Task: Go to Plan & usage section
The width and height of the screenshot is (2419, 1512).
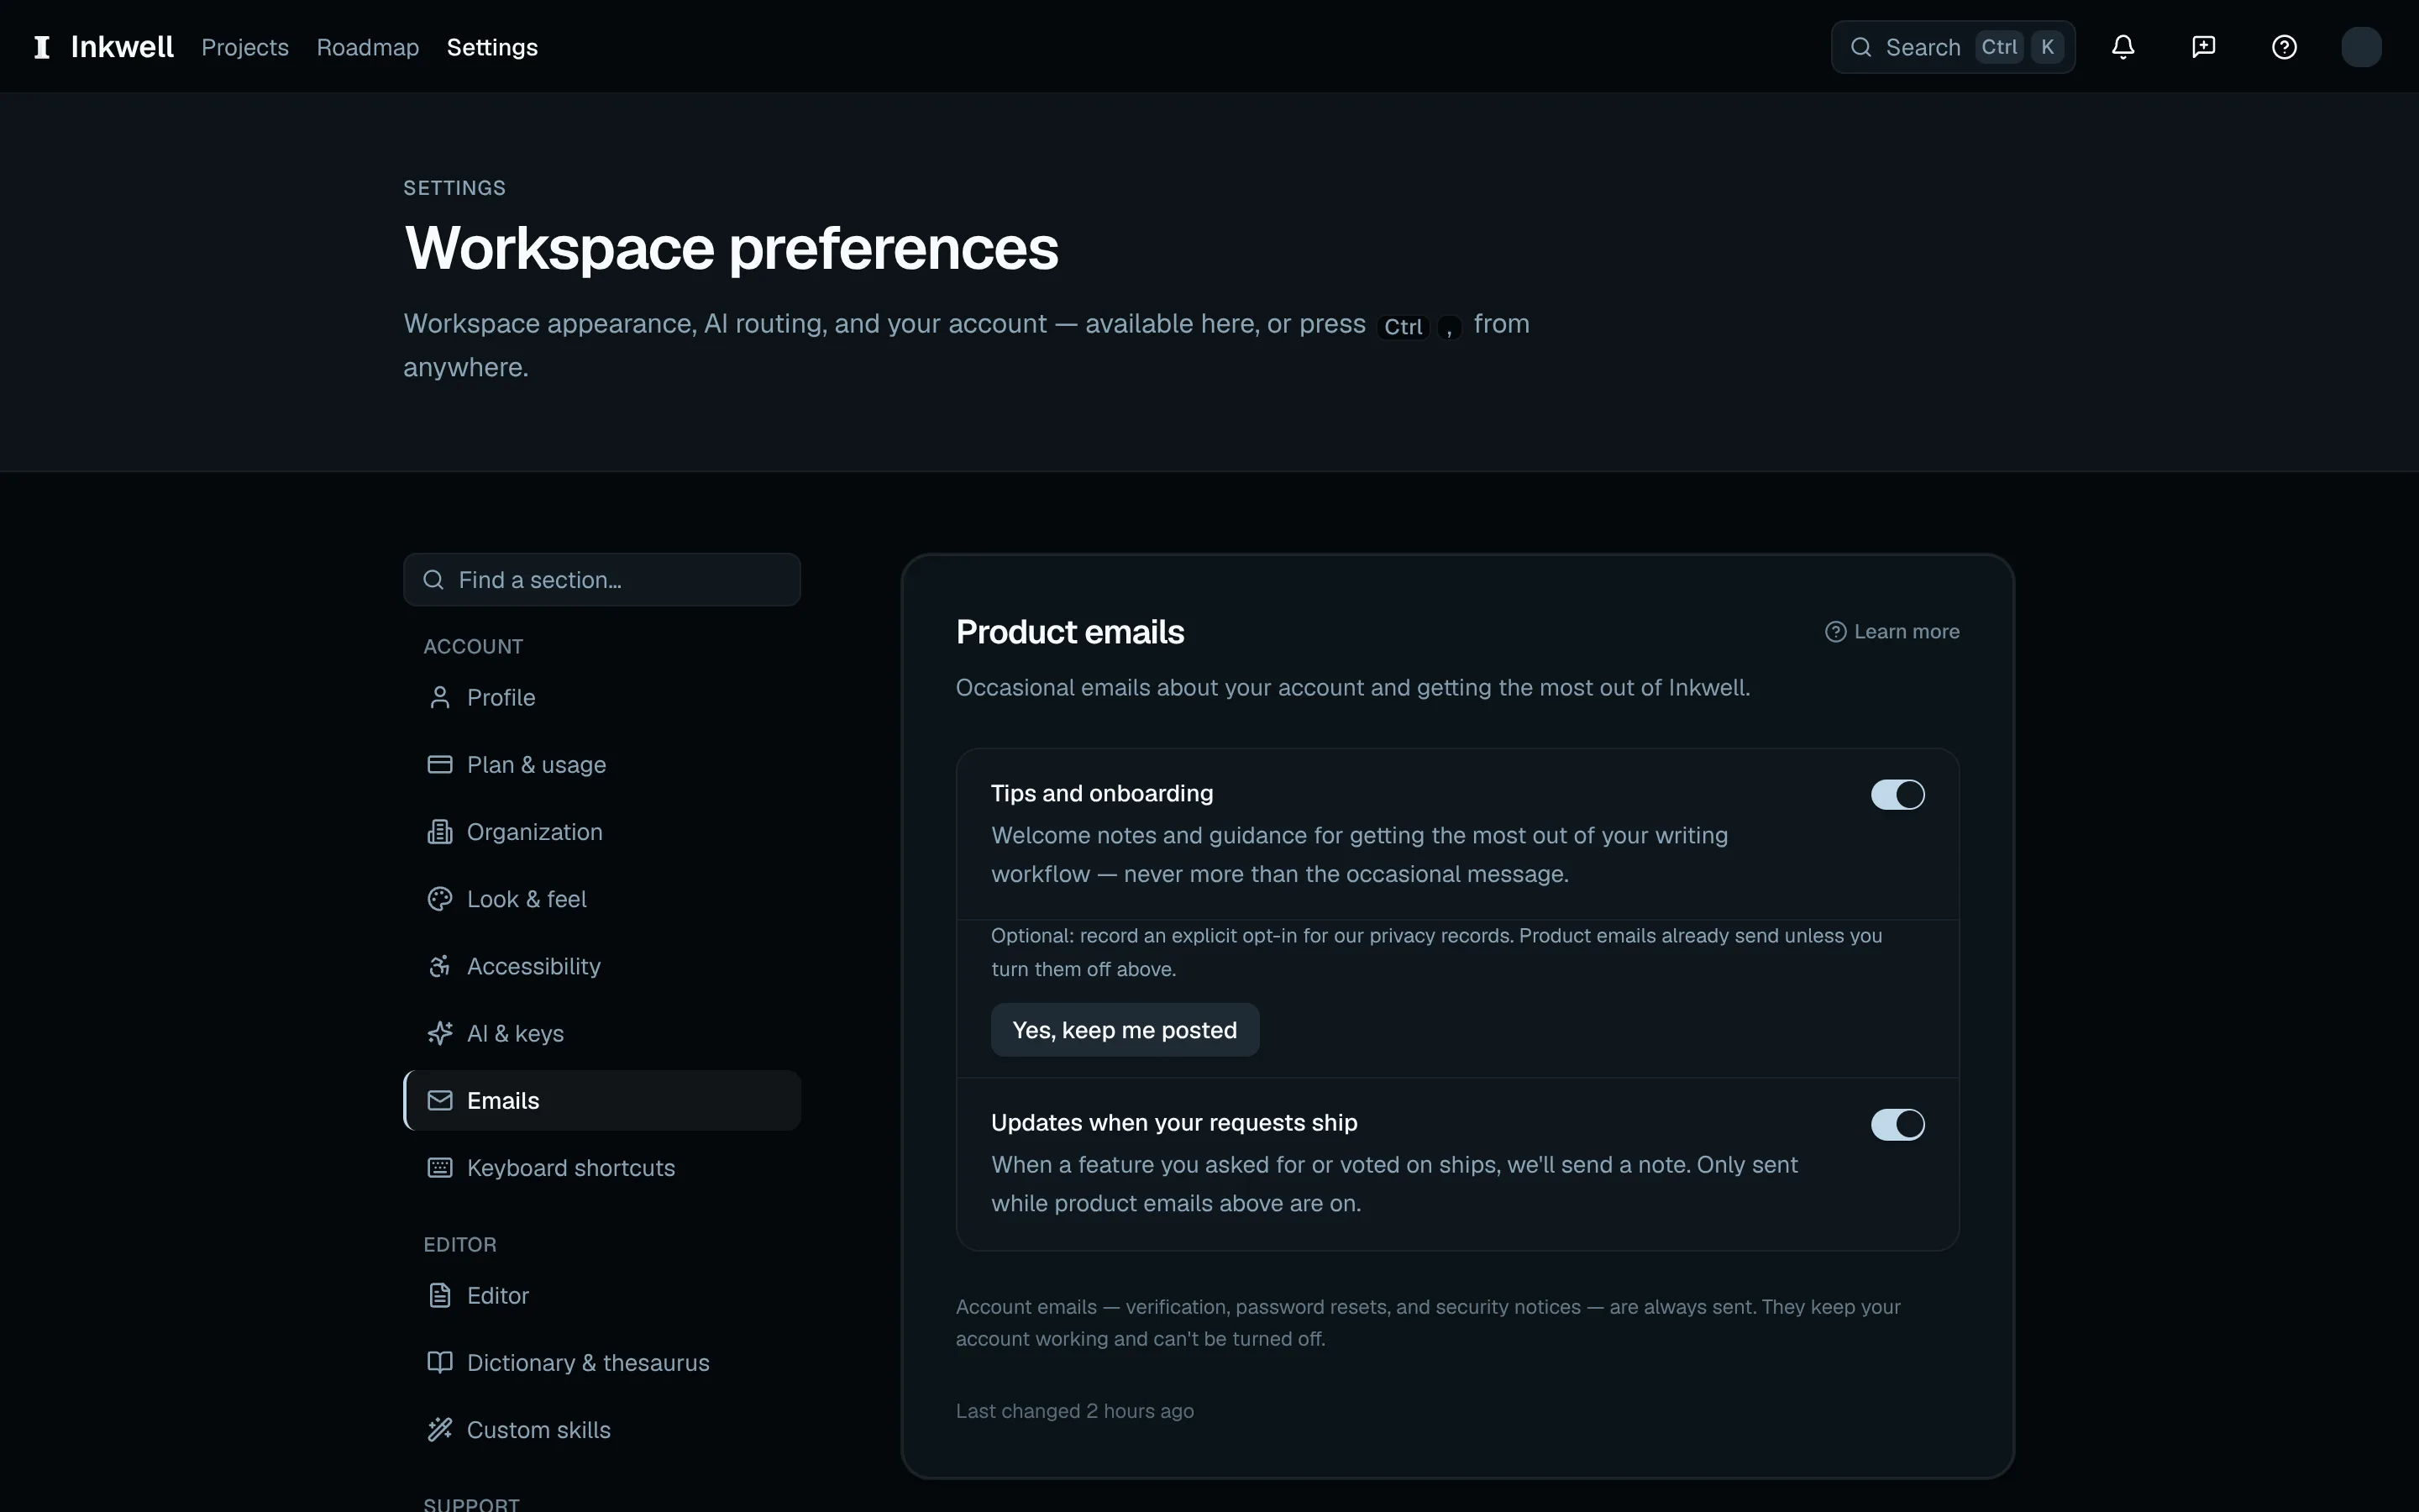Action: pyautogui.click(x=603, y=765)
